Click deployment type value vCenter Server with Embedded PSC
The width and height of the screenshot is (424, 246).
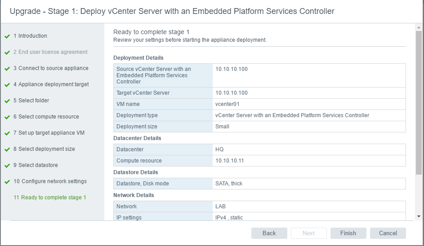[292, 115]
